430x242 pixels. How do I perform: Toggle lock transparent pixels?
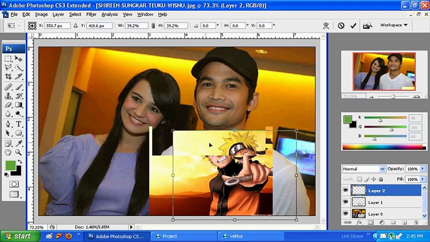pos(359,179)
